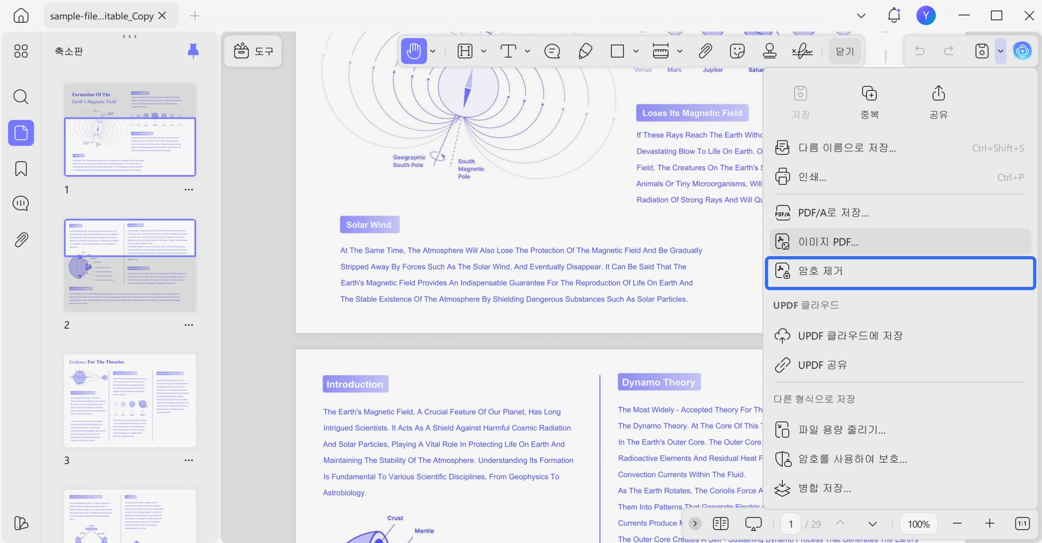Open the tab list chevron in title bar
The image size is (1042, 543).
(861, 16)
